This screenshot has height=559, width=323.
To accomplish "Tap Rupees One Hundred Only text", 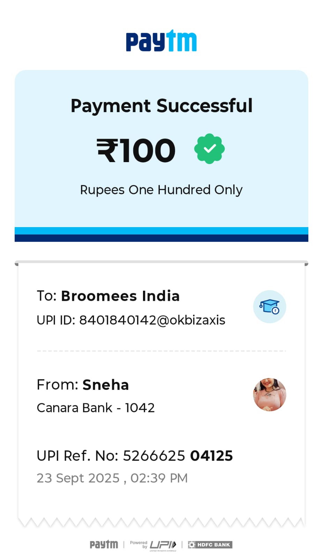I will tap(161, 190).
